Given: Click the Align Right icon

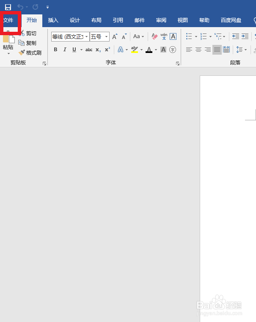Looking at the screenshot, I should (208, 50).
